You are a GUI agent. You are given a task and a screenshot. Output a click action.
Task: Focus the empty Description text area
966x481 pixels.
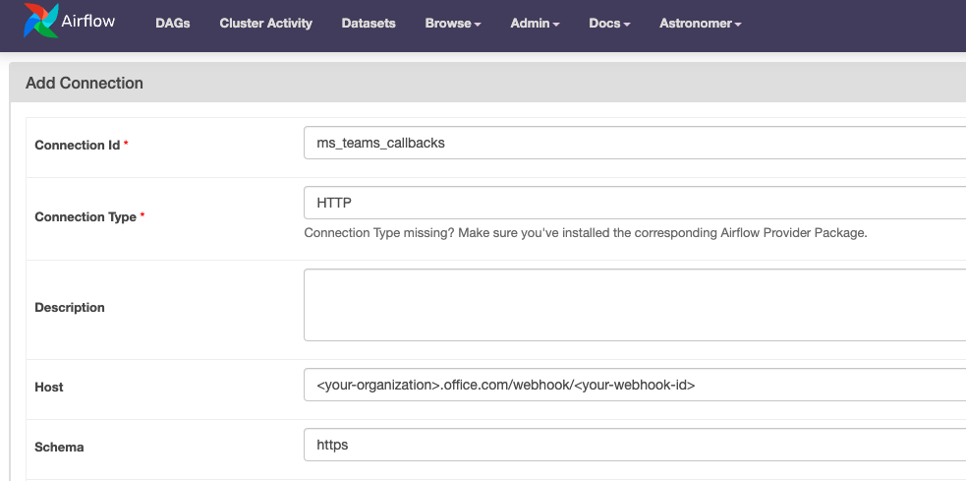tap(634, 305)
